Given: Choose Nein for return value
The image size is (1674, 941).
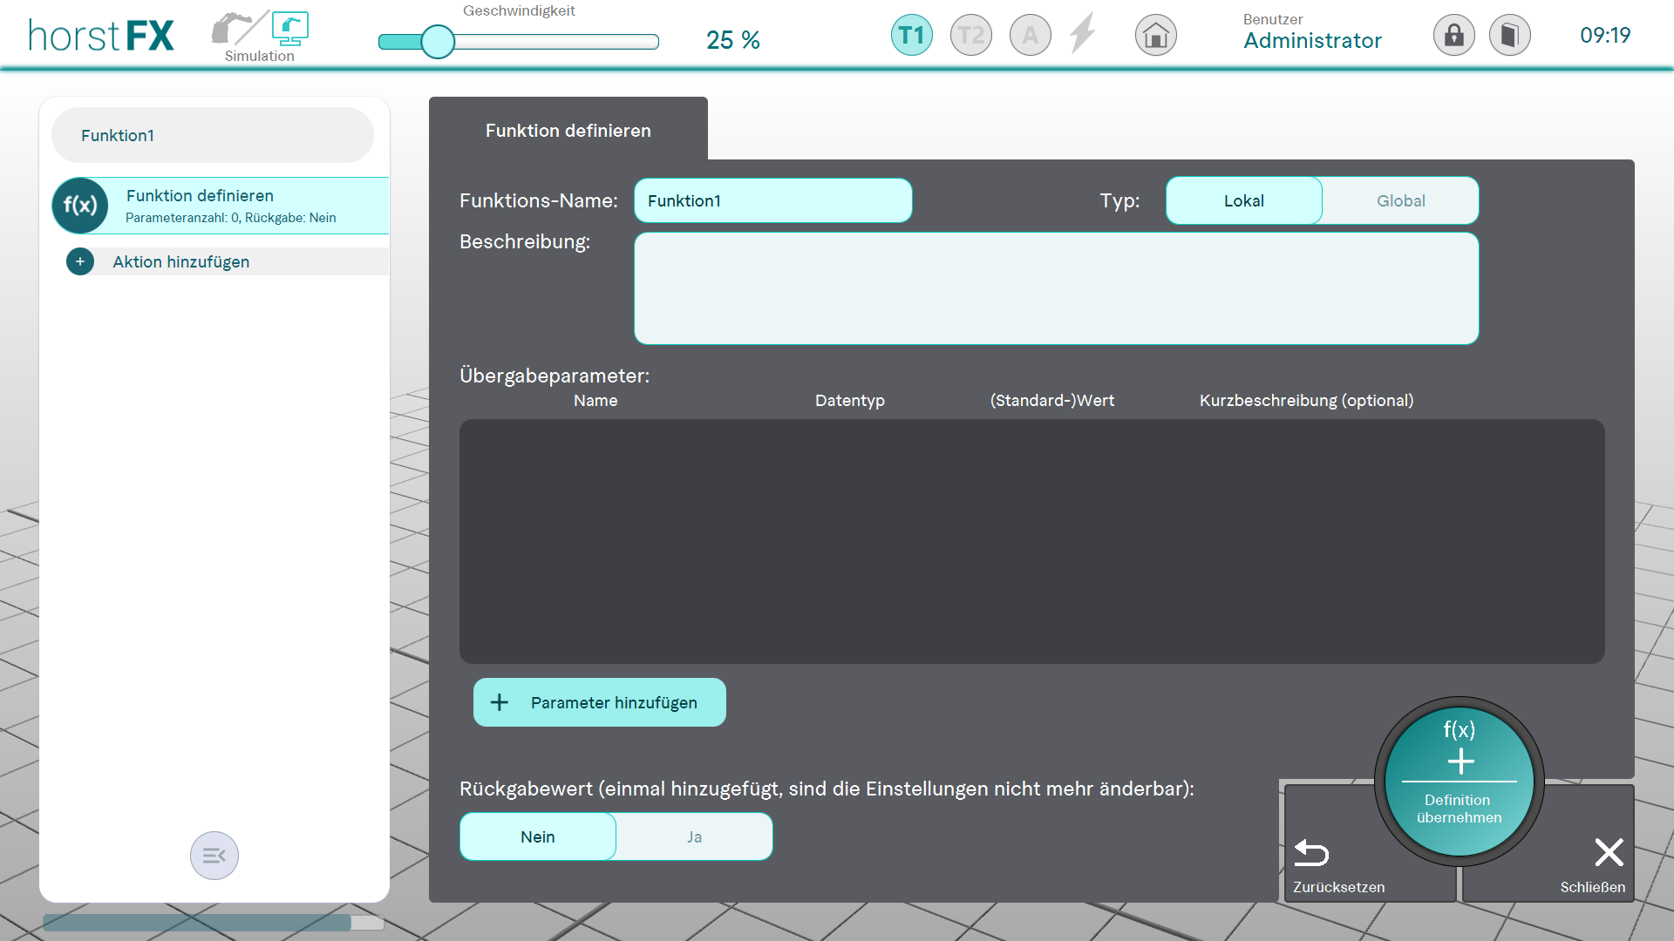Looking at the screenshot, I should (x=538, y=837).
